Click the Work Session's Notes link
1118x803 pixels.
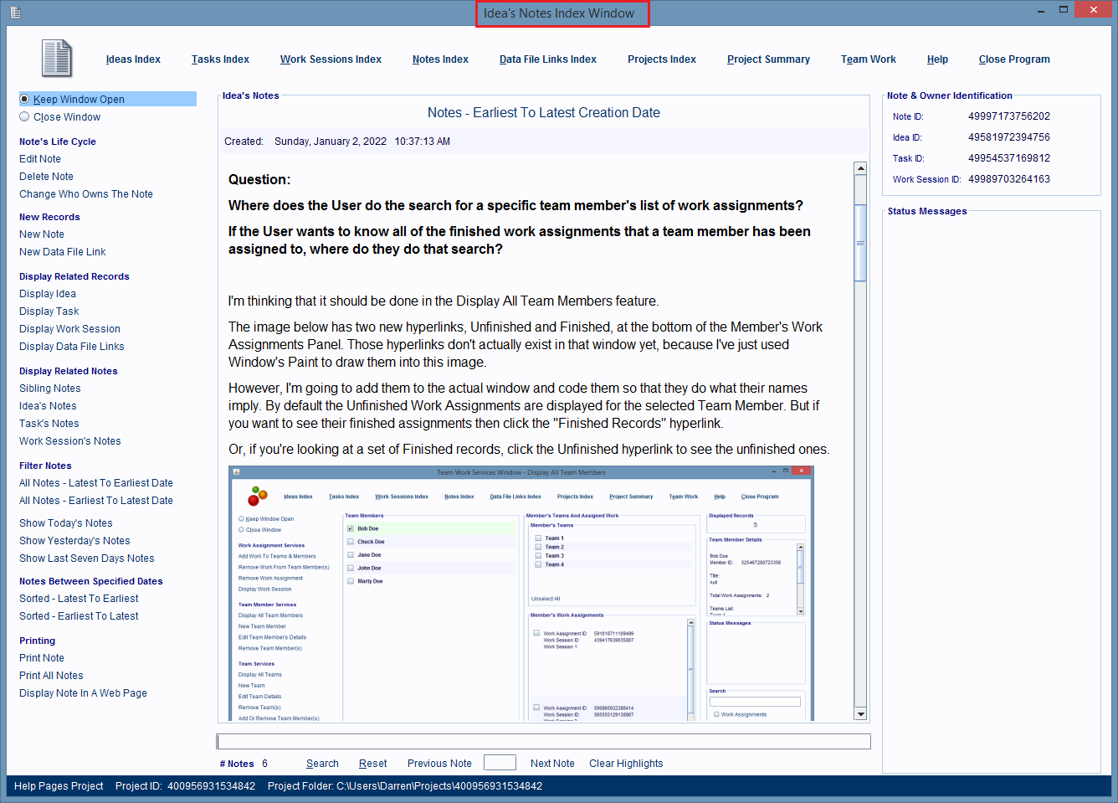(x=70, y=441)
